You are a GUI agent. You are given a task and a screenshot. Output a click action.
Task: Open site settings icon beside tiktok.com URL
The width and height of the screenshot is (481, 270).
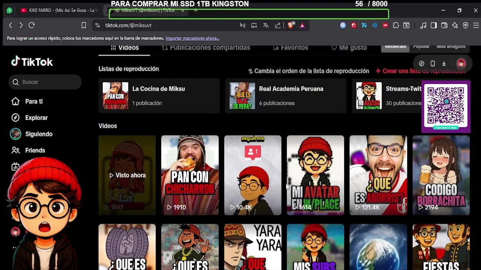pos(97,25)
